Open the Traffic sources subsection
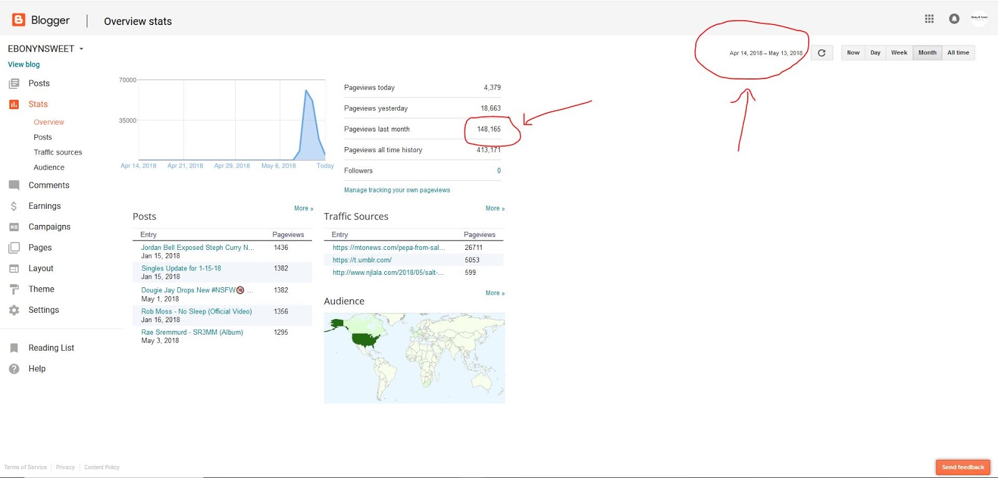The width and height of the screenshot is (998, 478). [58, 152]
